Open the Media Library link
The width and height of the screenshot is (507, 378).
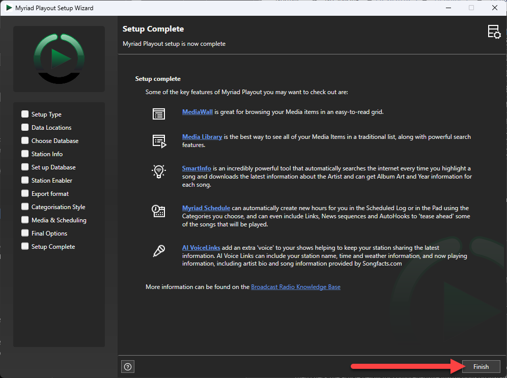pyautogui.click(x=202, y=137)
